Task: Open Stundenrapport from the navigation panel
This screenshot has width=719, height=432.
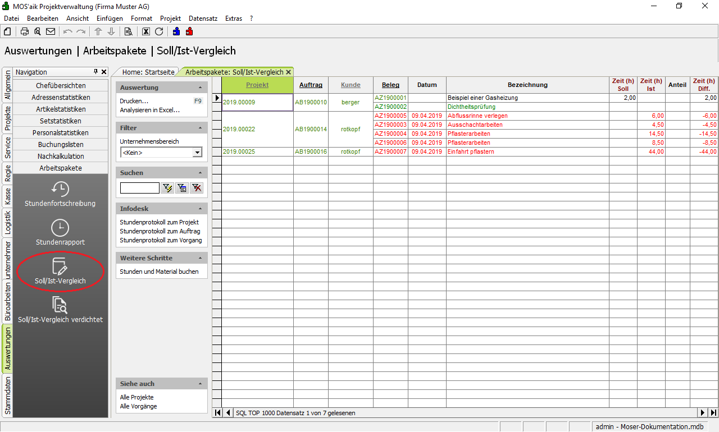Action: pyautogui.click(x=60, y=233)
